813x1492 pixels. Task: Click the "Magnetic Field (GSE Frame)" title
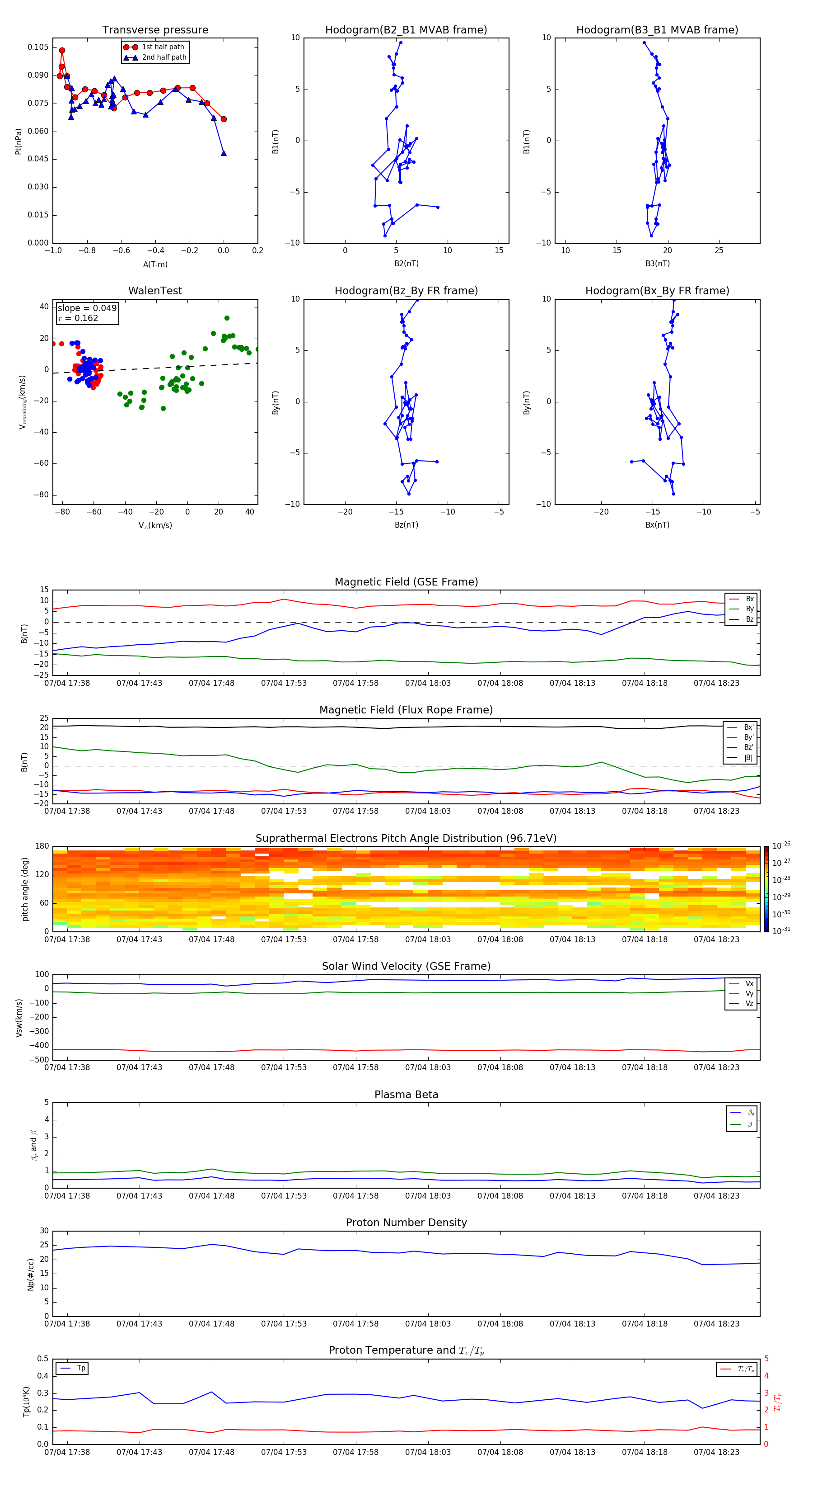pyautogui.click(x=406, y=582)
